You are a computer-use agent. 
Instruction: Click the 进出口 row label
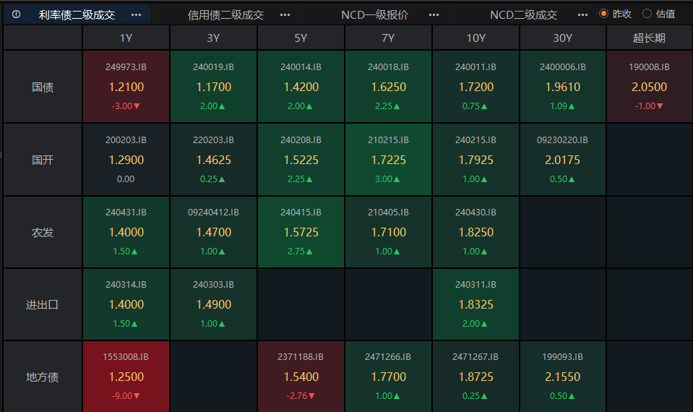[x=43, y=304]
